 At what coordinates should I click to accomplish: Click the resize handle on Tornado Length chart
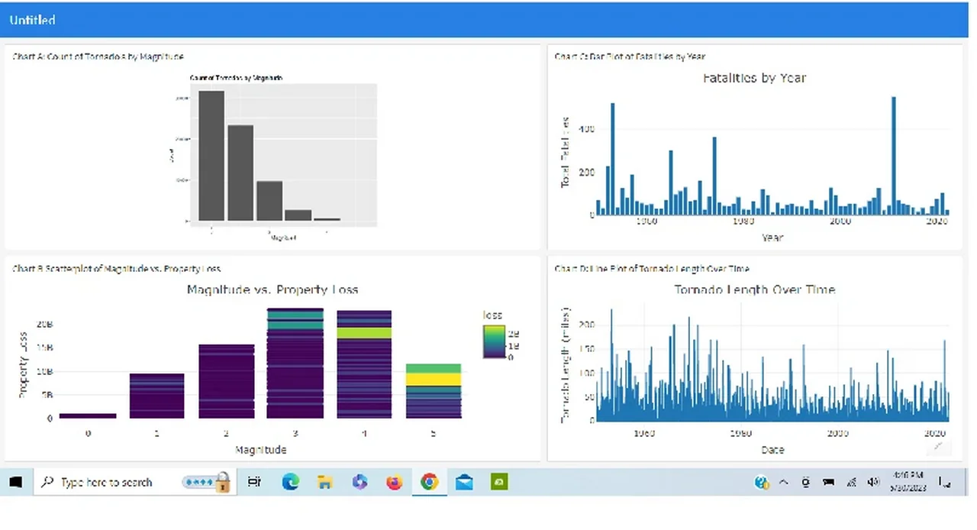coord(940,447)
